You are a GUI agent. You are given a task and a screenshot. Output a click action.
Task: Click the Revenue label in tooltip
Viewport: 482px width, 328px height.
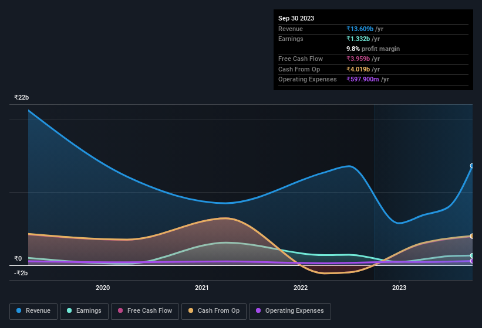[291, 29]
